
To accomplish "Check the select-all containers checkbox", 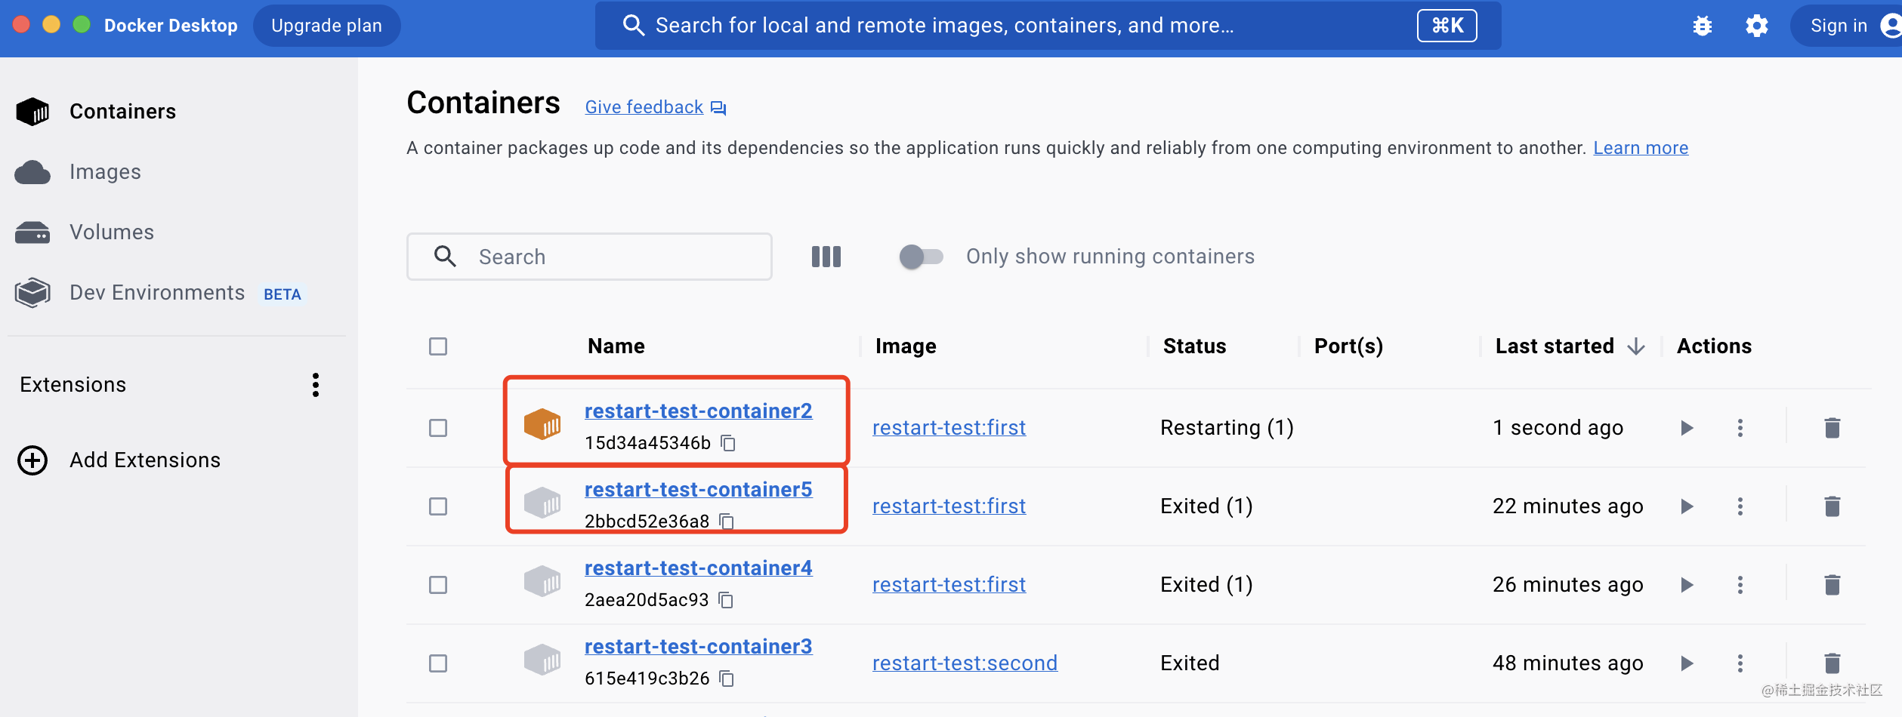I will (x=438, y=346).
